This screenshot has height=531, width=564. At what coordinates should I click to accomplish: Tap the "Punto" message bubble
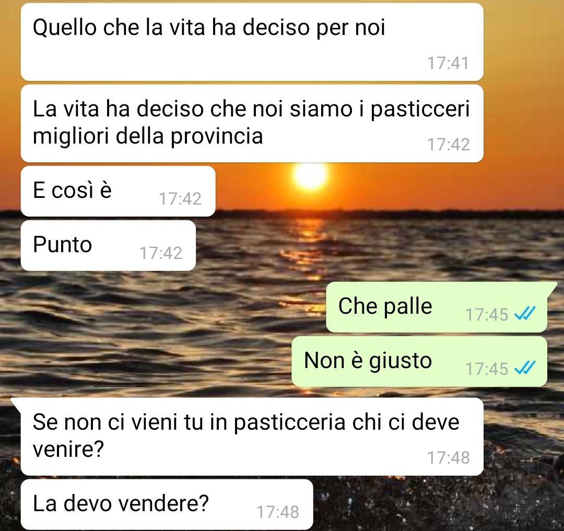108,245
